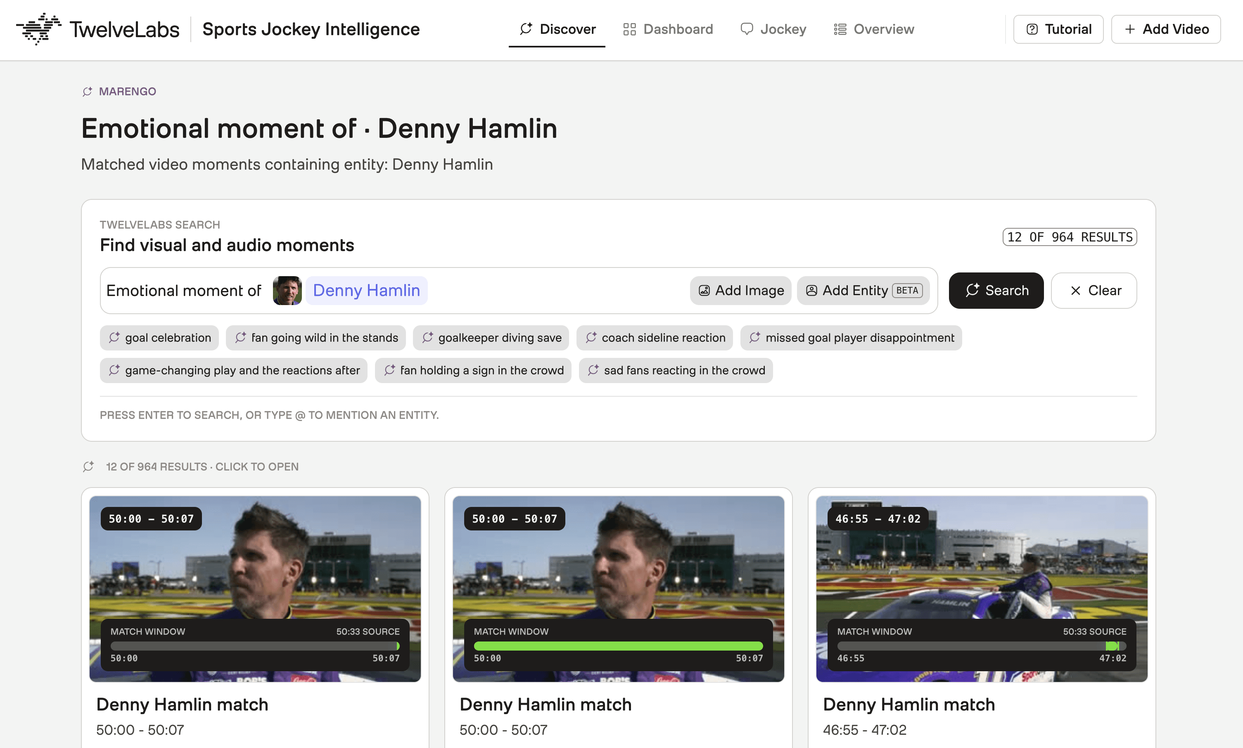Click the 'PRESS ENTER TO SEARCH' hint text

coord(269,415)
